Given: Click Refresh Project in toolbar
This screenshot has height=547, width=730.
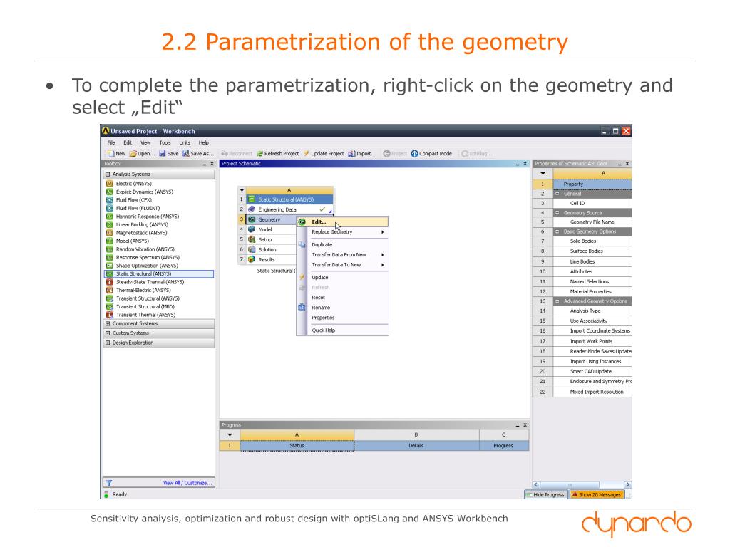Looking at the screenshot, I should 278,154.
